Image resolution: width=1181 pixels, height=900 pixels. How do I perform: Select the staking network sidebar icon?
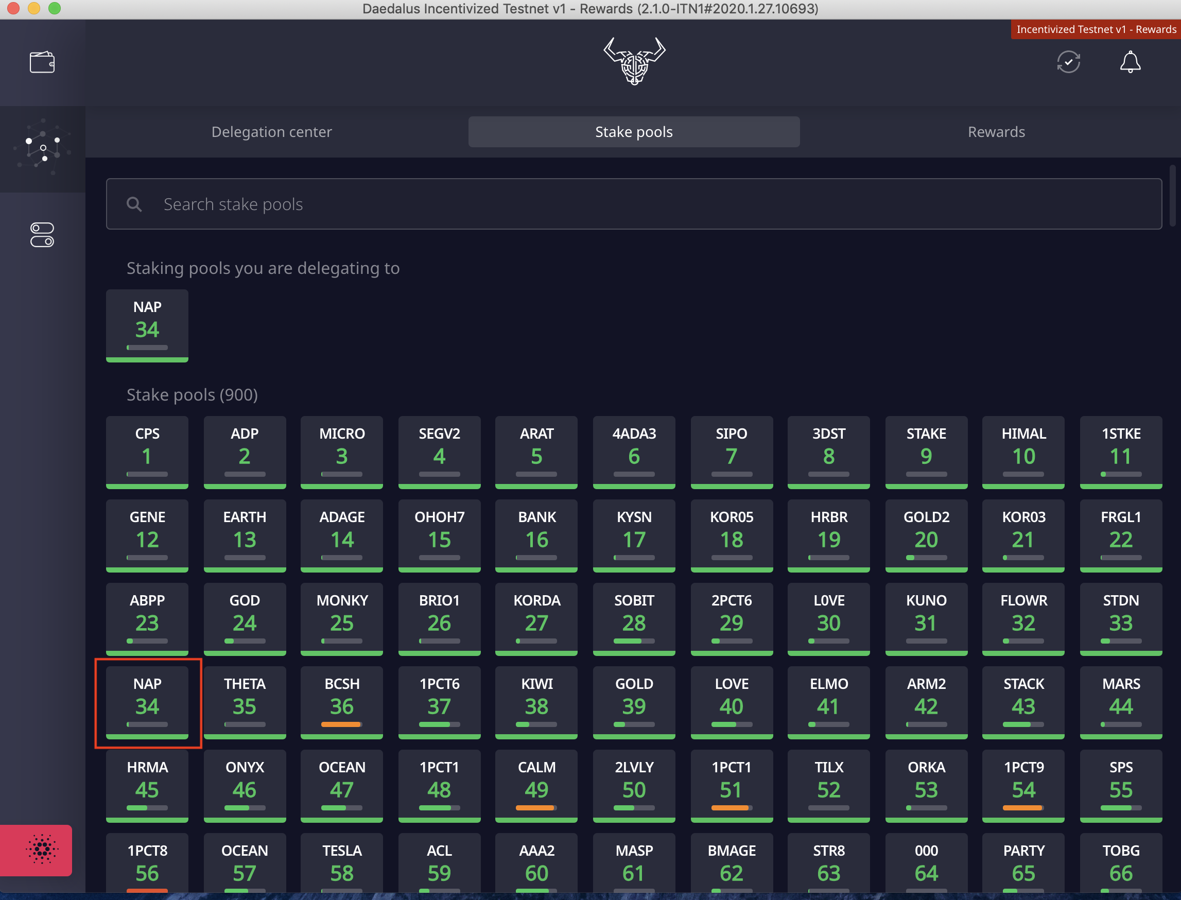click(x=42, y=148)
